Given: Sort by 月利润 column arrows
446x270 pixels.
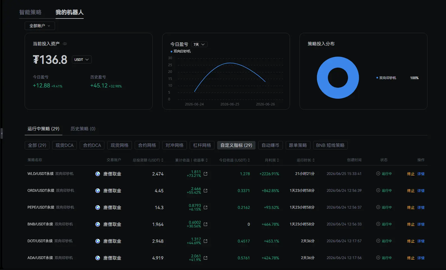Looking at the screenshot, I should coord(278,160).
